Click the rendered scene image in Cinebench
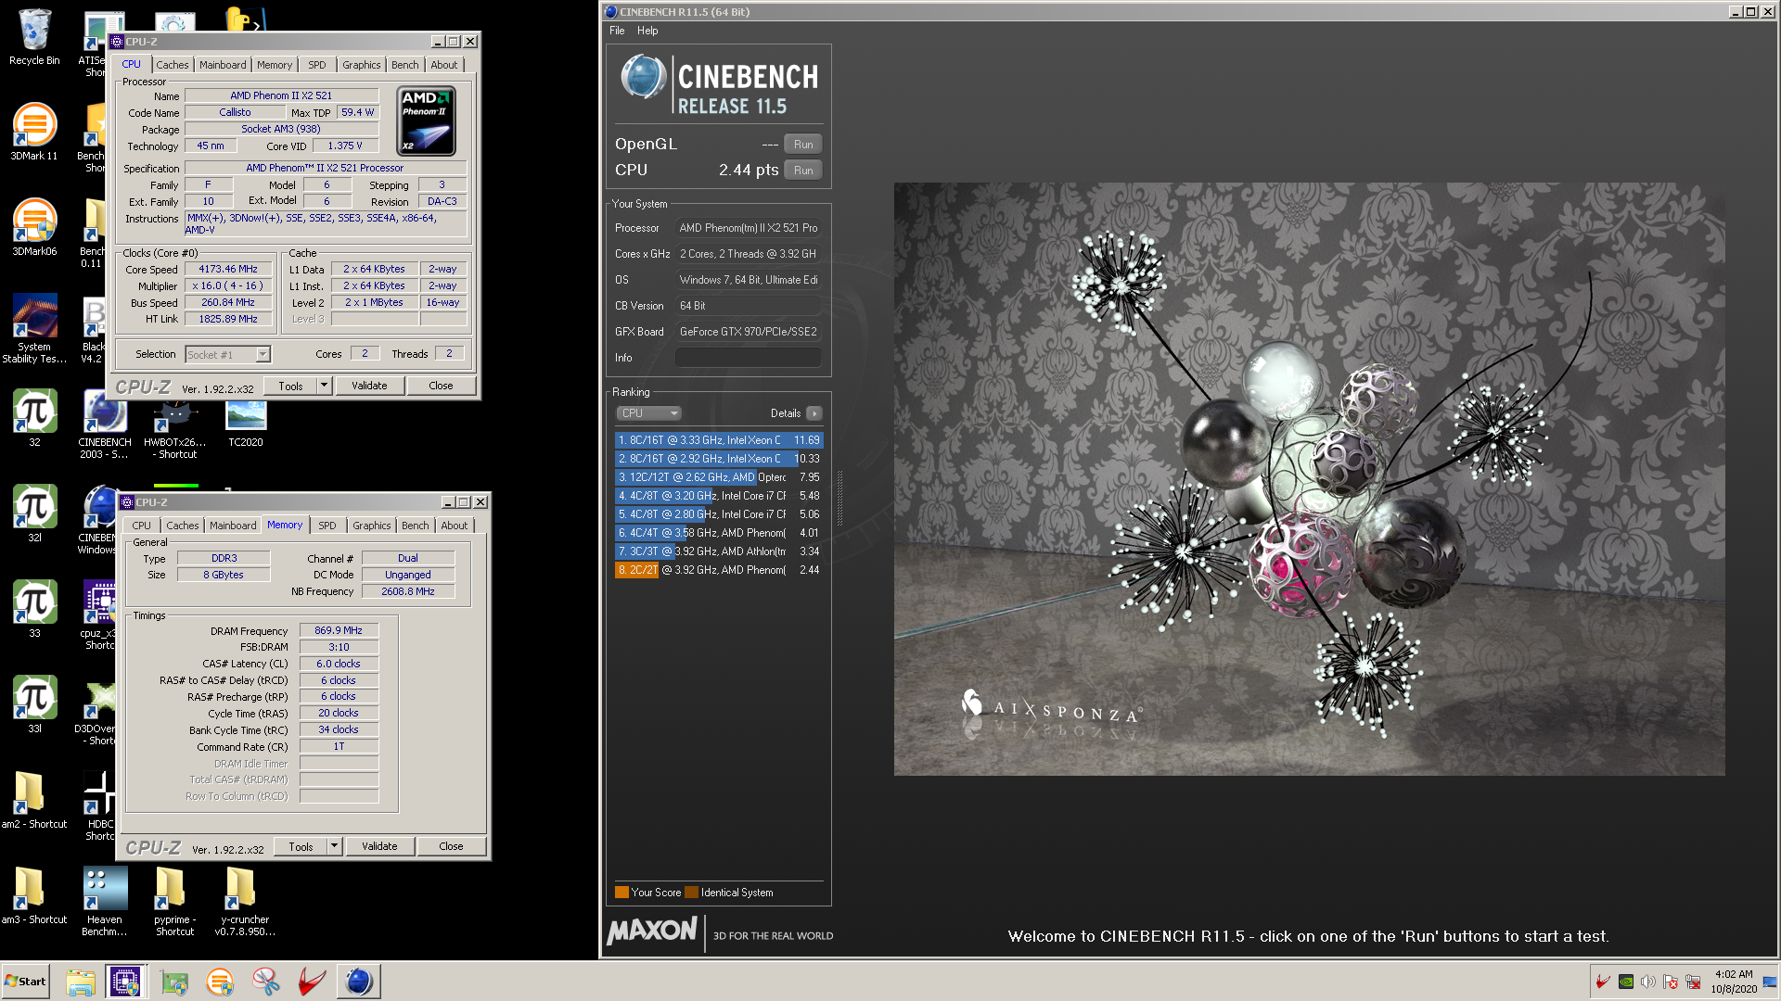Screen dimensions: 1781x1001 pyautogui.click(x=1309, y=479)
